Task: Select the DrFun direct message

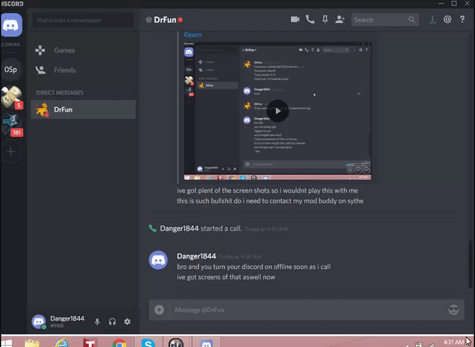Action: 83,109
